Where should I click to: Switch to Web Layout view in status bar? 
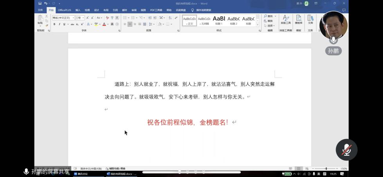tap(307, 168)
